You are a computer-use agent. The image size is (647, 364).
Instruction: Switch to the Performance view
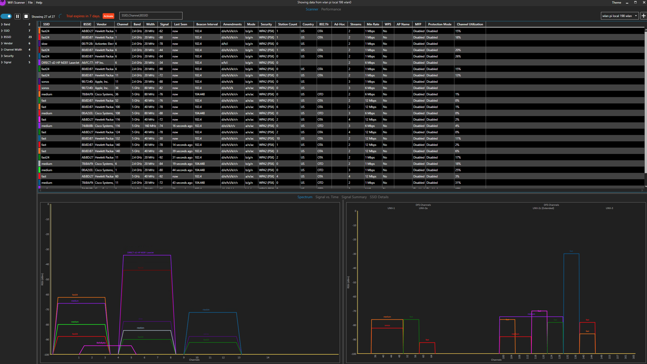331,9
